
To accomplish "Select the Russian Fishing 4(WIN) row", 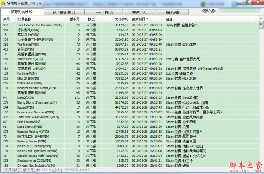I will [130, 132].
